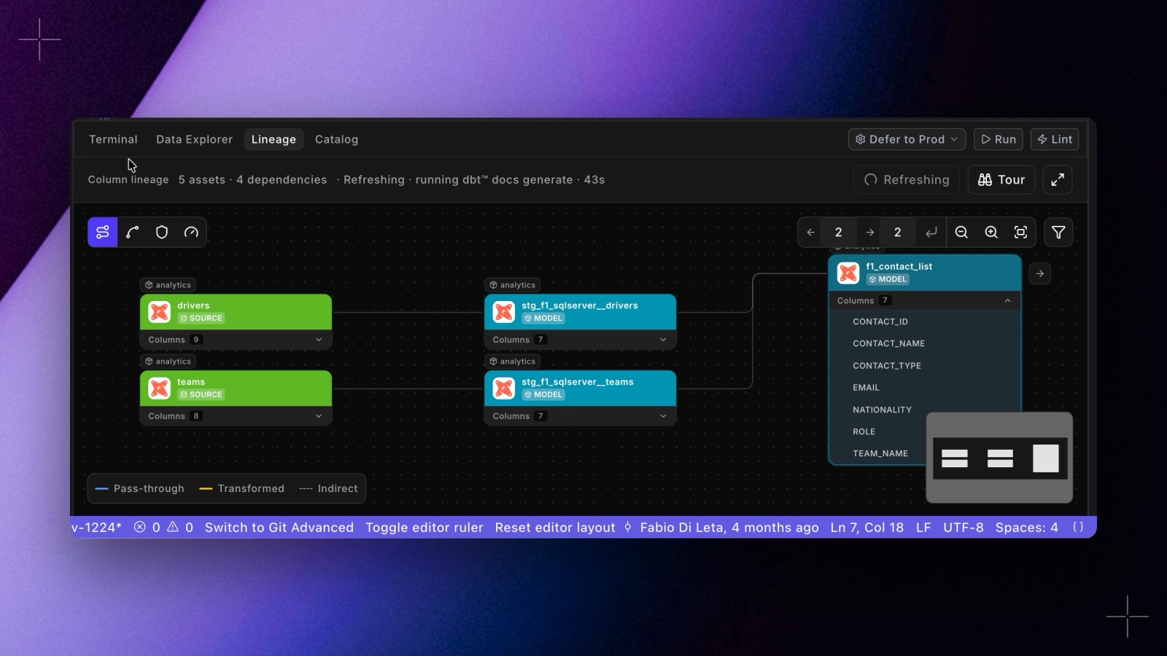Click dbt icon on stg_f1_sqlserver__teams node

pos(504,388)
